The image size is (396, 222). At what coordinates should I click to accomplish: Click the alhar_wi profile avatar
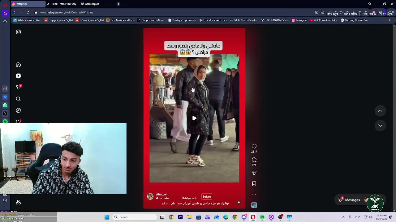tap(150, 196)
